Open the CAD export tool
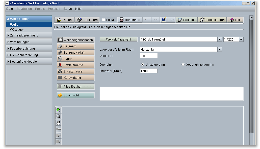 [x=168, y=20]
